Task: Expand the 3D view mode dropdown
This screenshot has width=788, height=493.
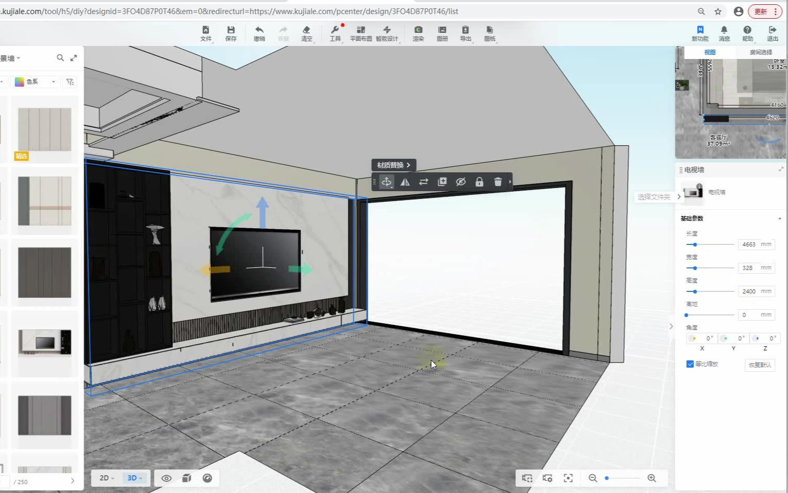Action: [135, 478]
